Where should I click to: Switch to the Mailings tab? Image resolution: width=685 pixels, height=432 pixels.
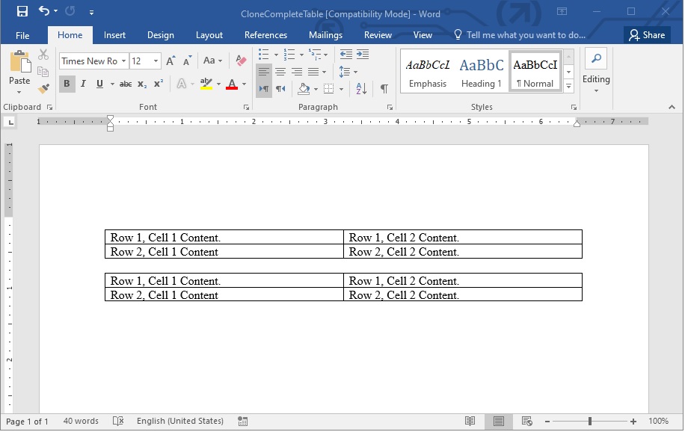coord(325,34)
